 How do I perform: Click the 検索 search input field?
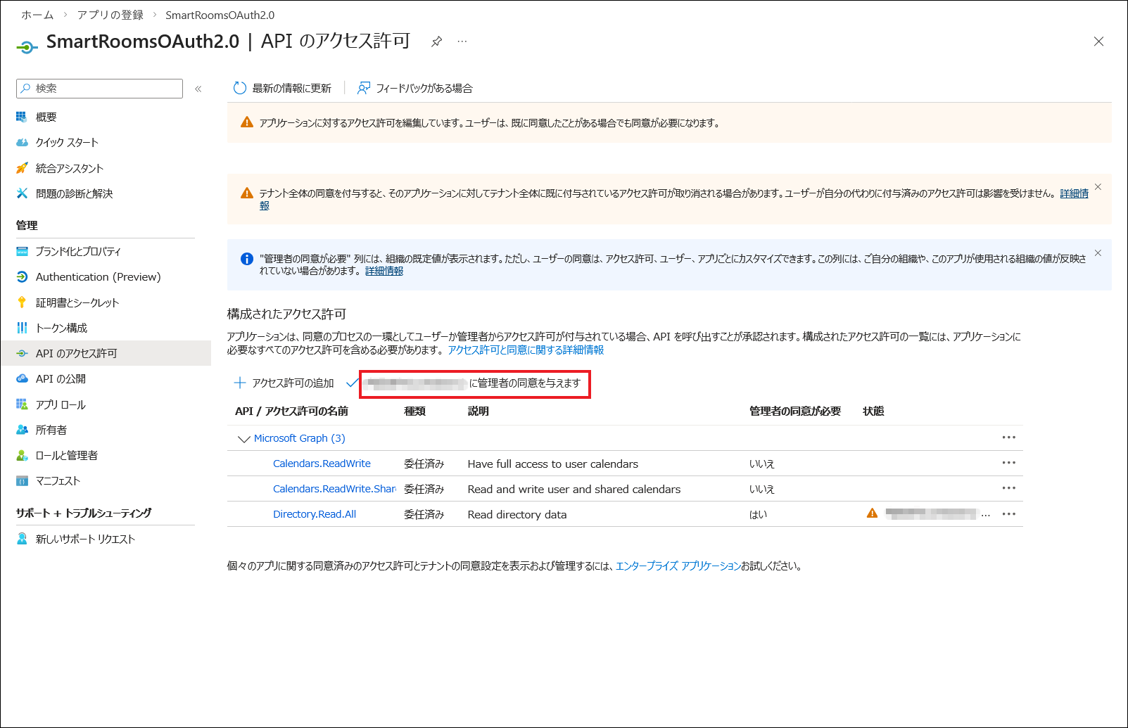pyautogui.click(x=99, y=89)
